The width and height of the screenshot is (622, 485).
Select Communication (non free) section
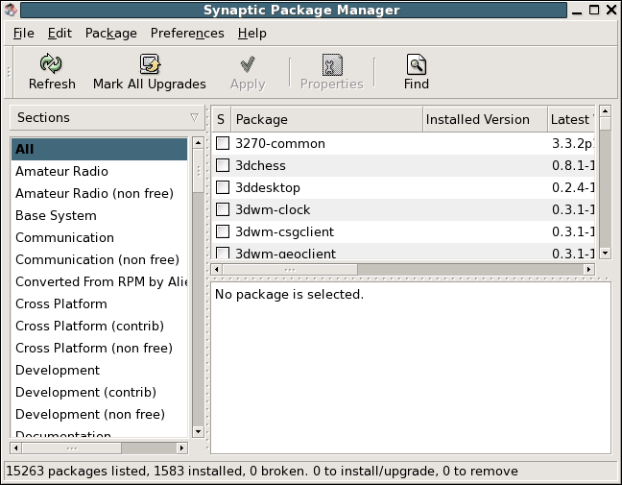[x=97, y=259]
